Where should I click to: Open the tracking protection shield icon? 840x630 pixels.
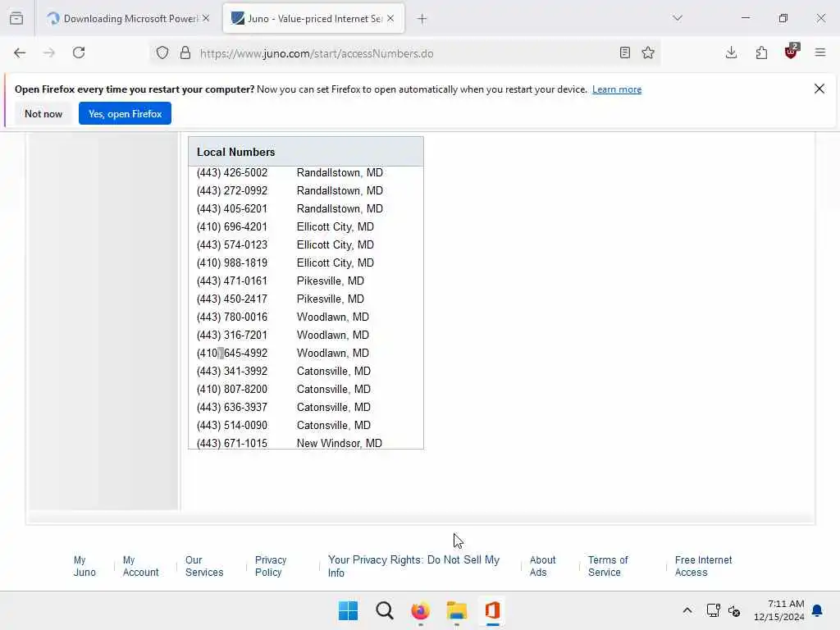162,53
